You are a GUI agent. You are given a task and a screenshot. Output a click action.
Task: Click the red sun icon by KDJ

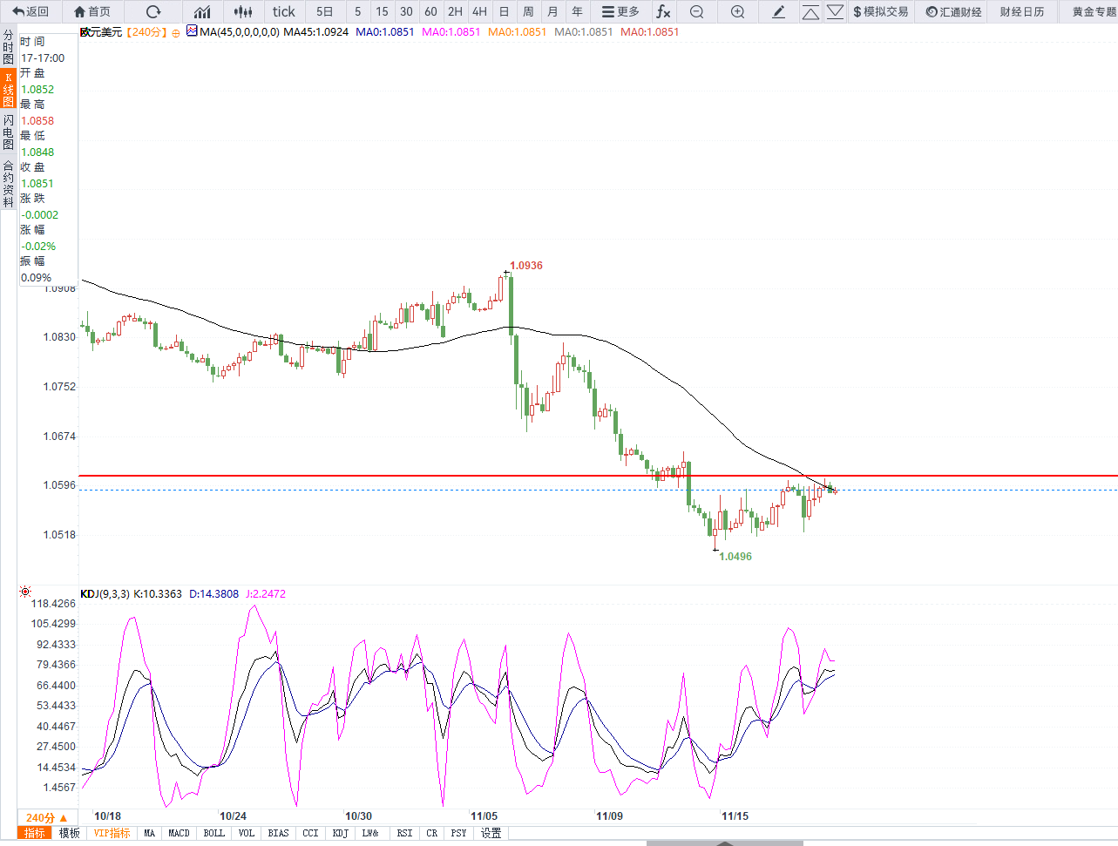point(25,592)
